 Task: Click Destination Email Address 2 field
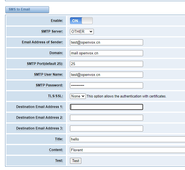pos(107,118)
